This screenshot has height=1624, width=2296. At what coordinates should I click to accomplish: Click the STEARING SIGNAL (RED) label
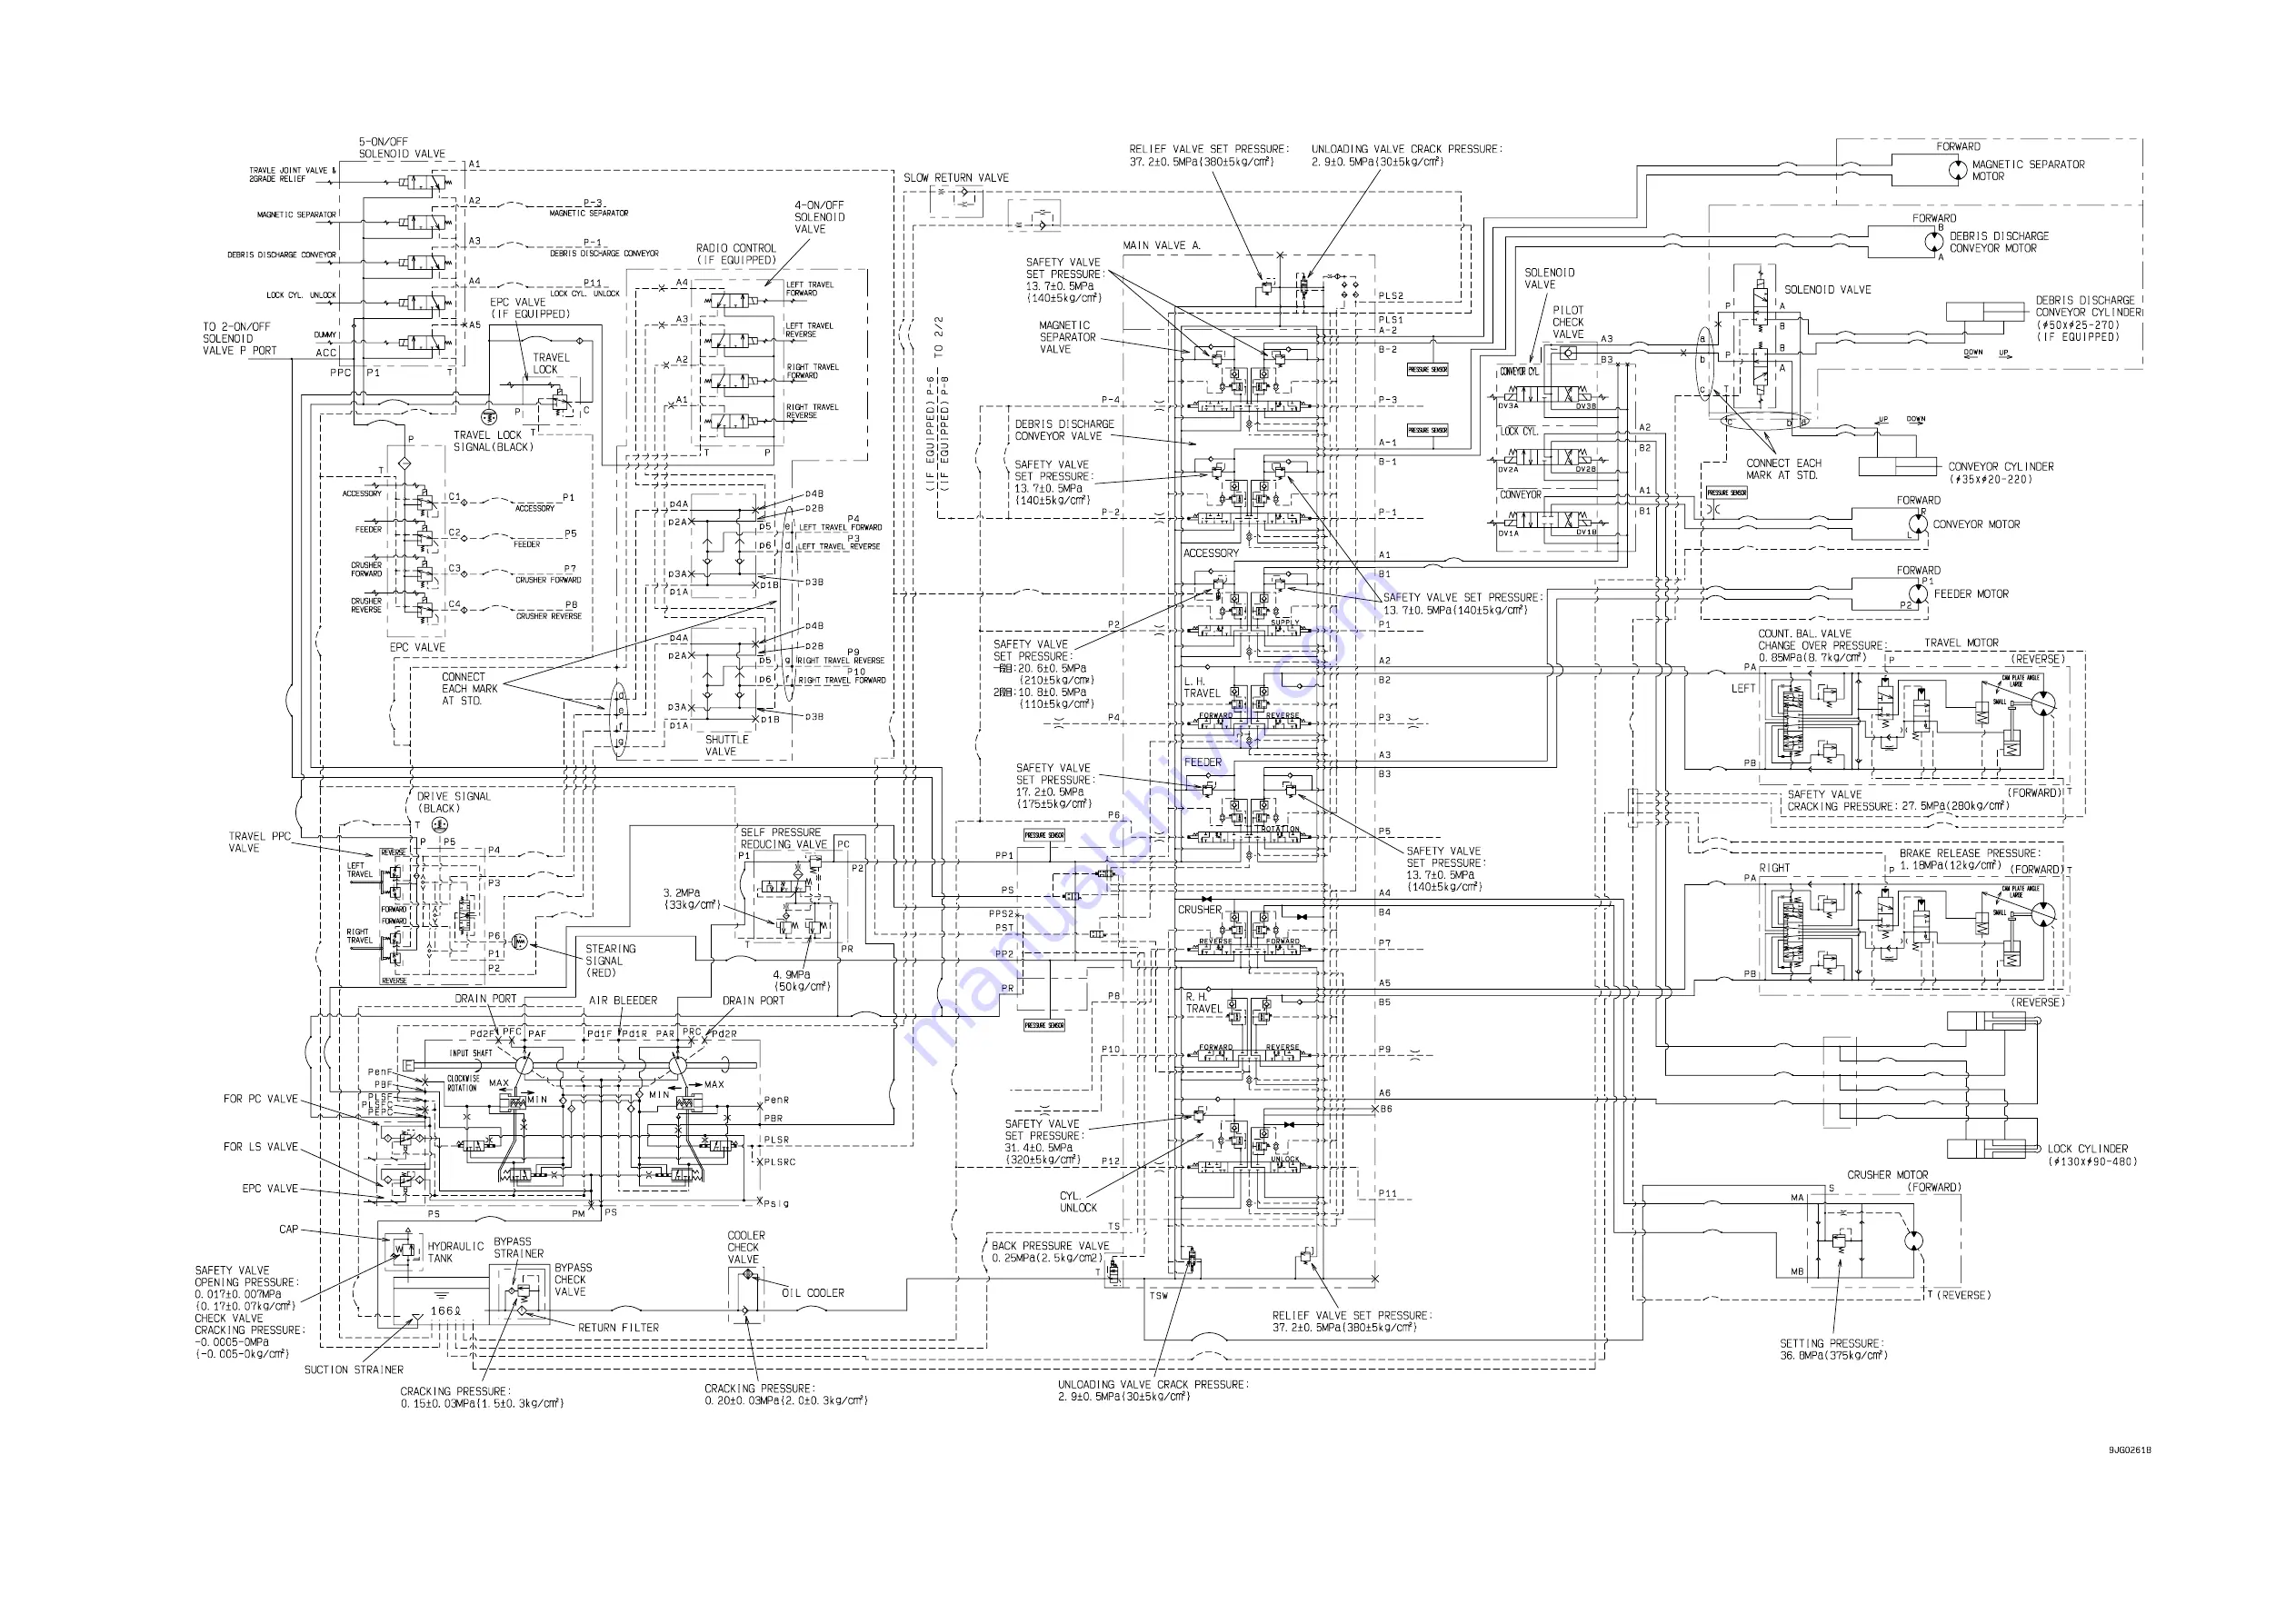tap(610, 960)
